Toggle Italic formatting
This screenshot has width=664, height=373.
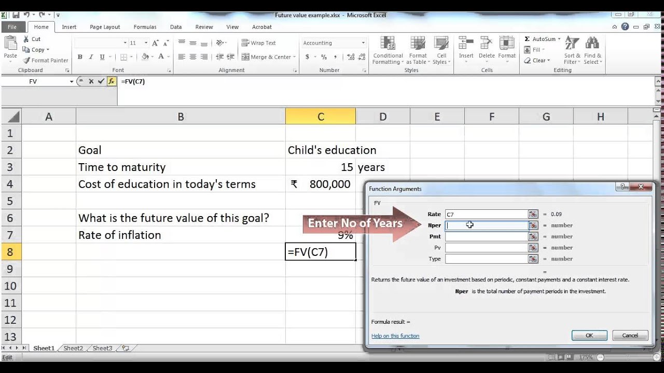click(91, 57)
